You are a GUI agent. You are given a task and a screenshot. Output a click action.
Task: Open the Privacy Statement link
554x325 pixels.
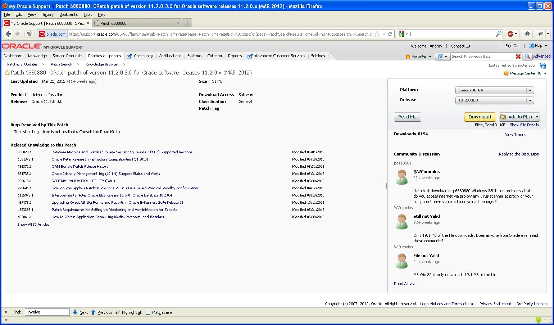(x=495, y=304)
